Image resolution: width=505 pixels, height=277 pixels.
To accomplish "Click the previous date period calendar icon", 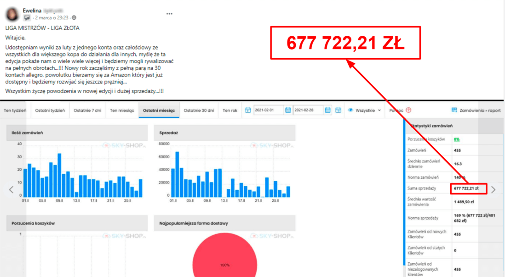I will 248,110.
